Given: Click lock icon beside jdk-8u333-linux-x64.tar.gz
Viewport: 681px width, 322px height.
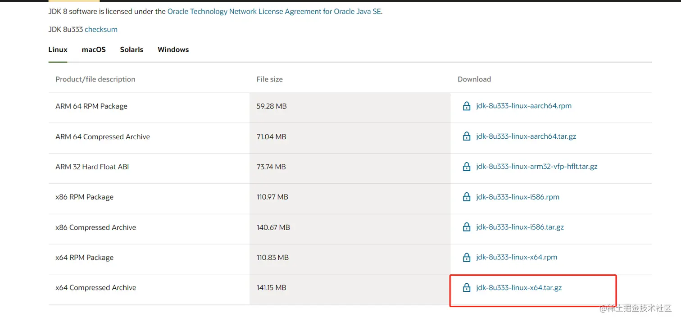Looking at the screenshot, I should pyautogui.click(x=467, y=288).
